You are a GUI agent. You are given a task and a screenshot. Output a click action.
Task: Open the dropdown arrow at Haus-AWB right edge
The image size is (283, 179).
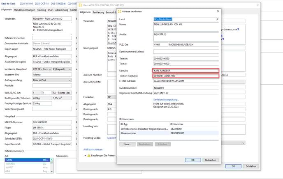(243, 143)
